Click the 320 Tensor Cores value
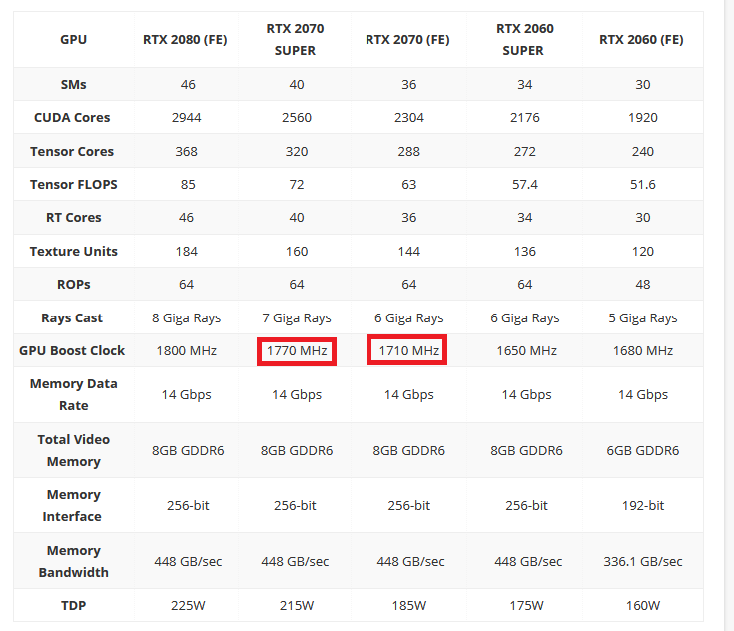 click(x=297, y=151)
